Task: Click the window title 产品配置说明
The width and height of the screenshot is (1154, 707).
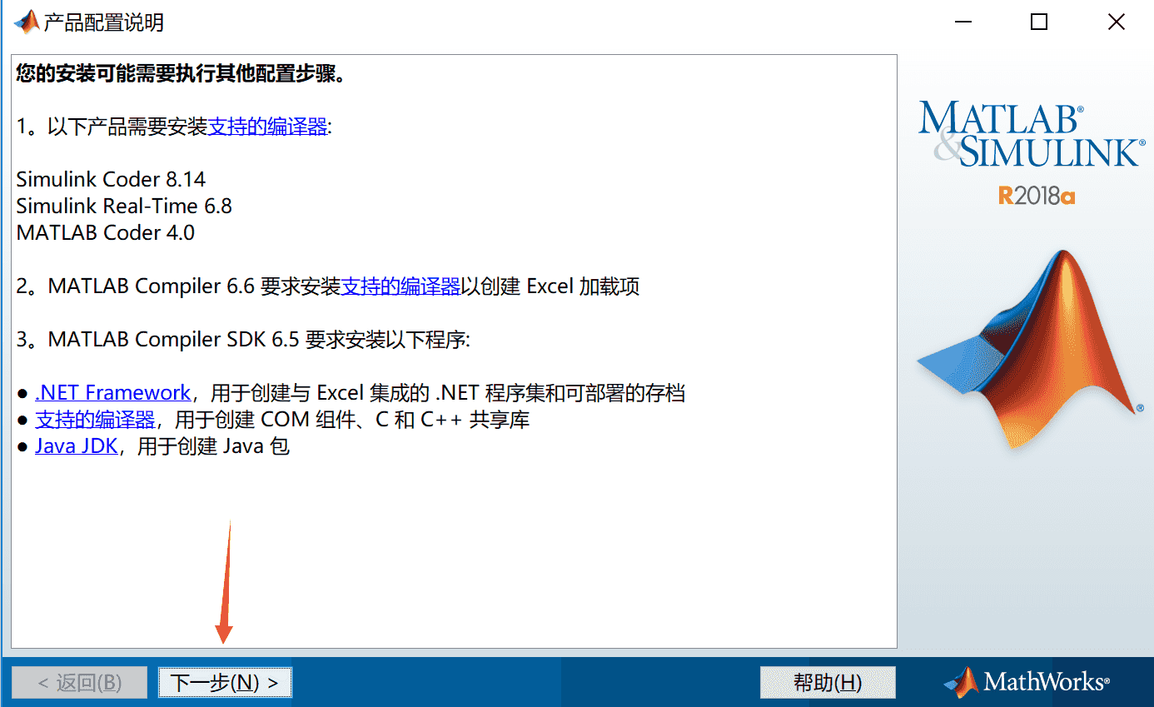Action: pyautogui.click(x=103, y=22)
